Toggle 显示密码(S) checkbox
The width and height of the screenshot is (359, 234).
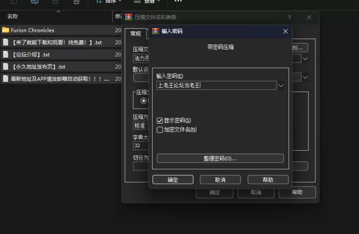[160, 121]
